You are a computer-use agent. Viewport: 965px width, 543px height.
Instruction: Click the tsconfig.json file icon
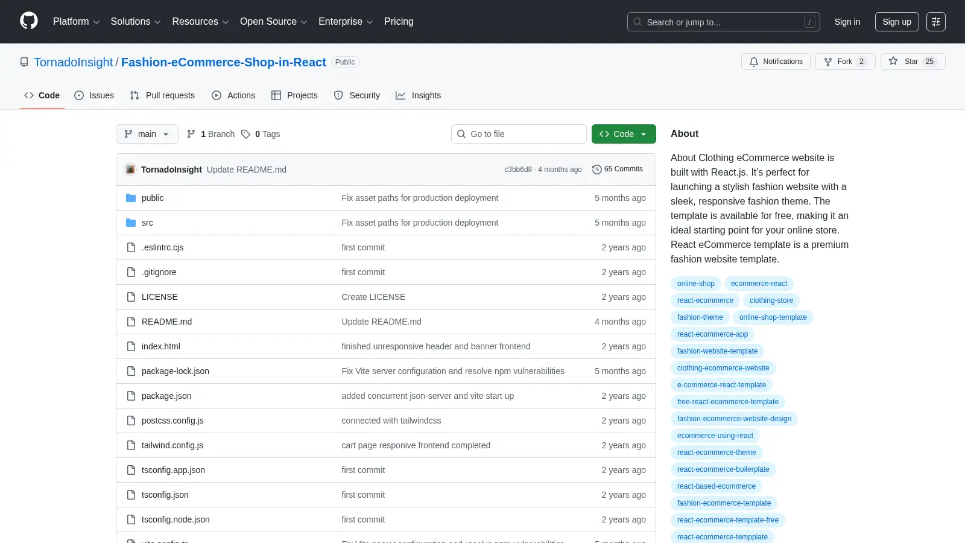[131, 495]
